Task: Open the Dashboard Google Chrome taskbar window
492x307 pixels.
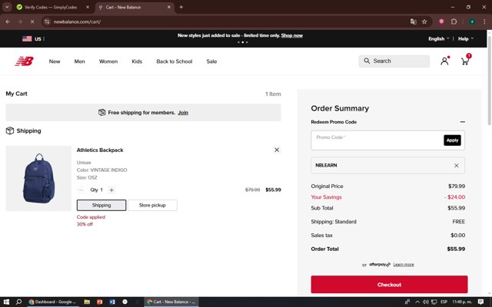Action: point(52,302)
